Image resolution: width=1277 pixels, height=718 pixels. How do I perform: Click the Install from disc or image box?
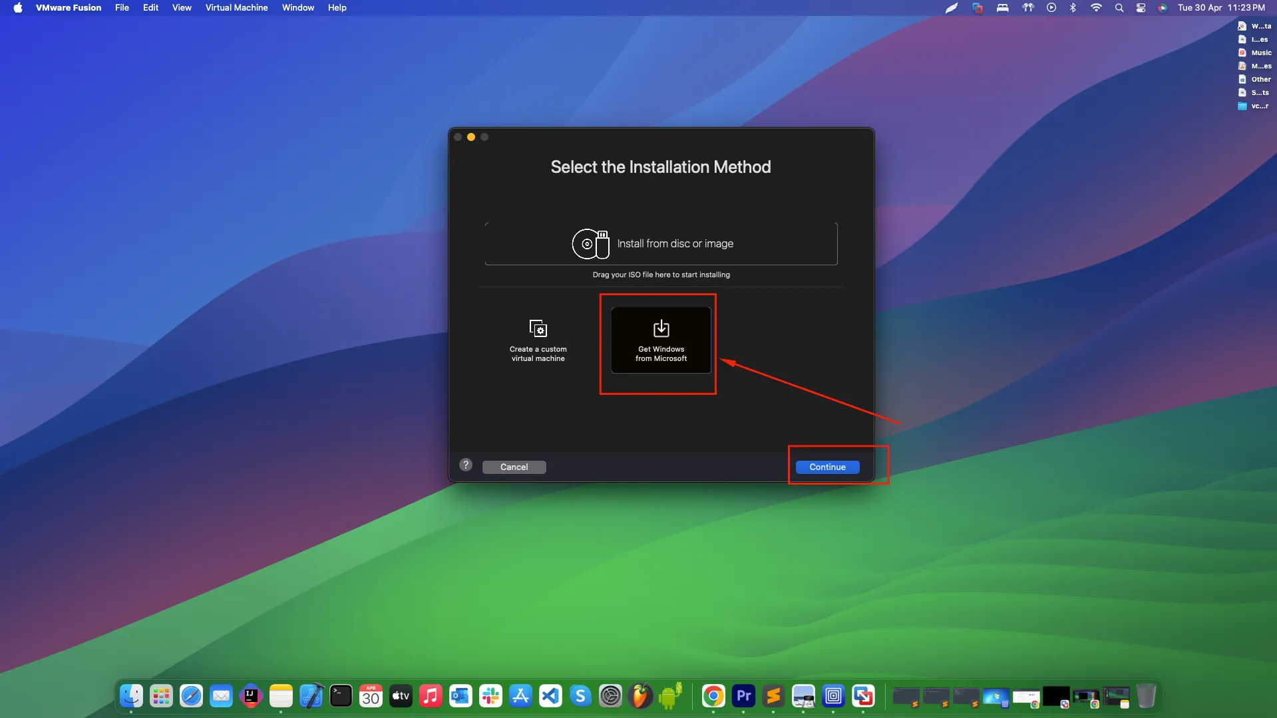pos(661,243)
